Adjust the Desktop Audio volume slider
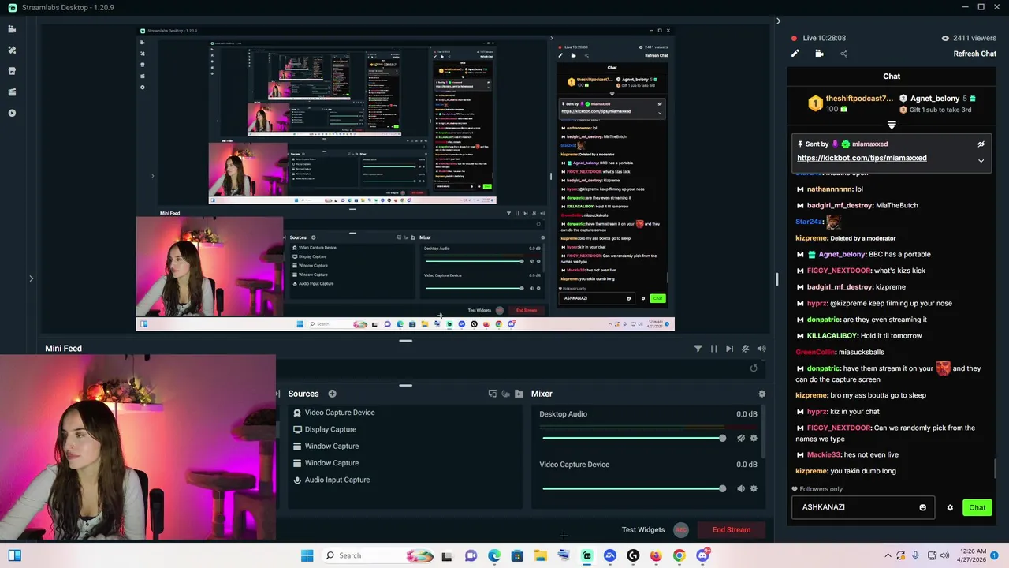The height and width of the screenshot is (568, 1009). click(x=633, y=438)
